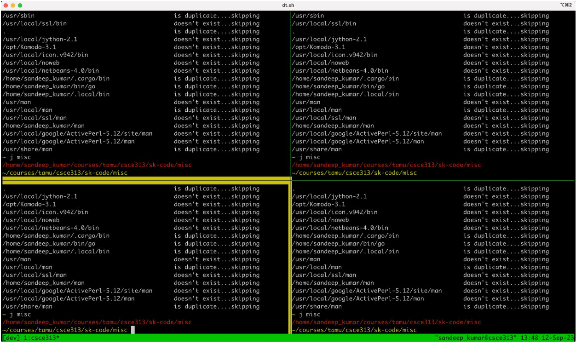The width and height of the screenshot is (576, 344).
Task: Click the cursor block in bottom-left pane
Action: tap(132, 330)
